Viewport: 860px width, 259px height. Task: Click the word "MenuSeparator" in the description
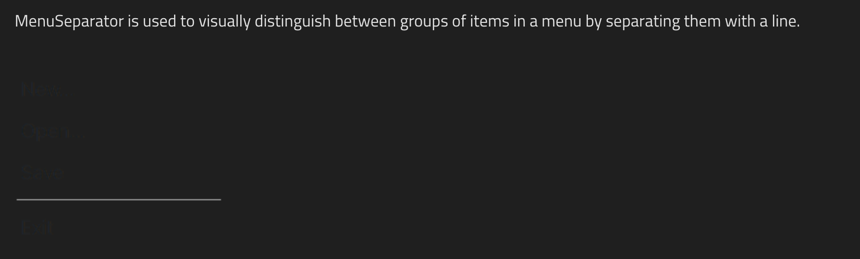(69, 21)
